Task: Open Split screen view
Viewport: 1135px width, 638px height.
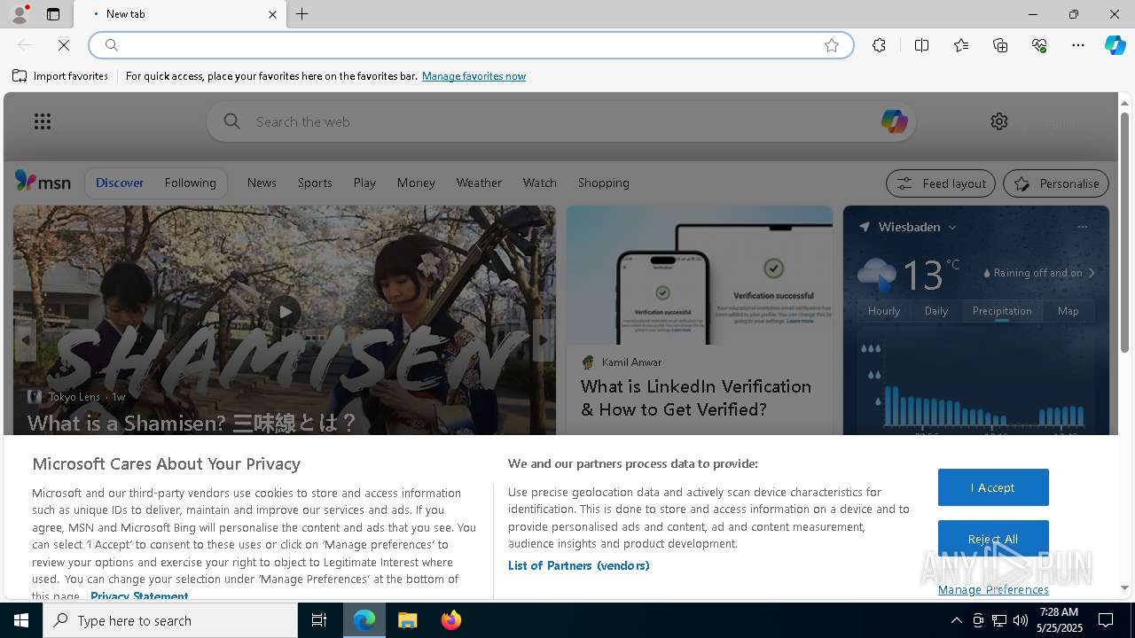Action: [921, 45]
